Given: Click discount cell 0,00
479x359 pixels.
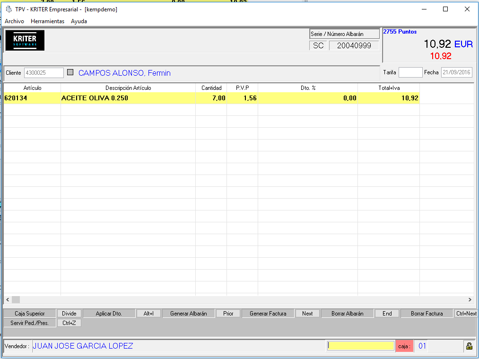Looking at the screenshot, I should click(308, 98).
